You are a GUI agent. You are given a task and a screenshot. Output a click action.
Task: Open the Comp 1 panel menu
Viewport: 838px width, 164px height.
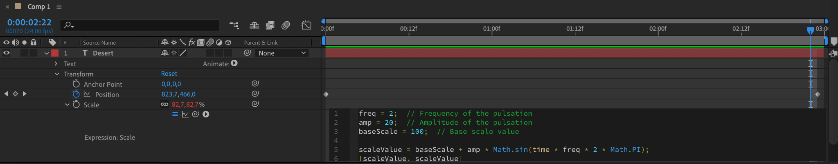tap(59, 7)
